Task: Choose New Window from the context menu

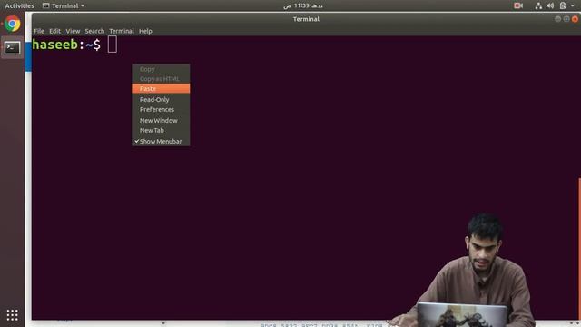Action: point(161,121)
